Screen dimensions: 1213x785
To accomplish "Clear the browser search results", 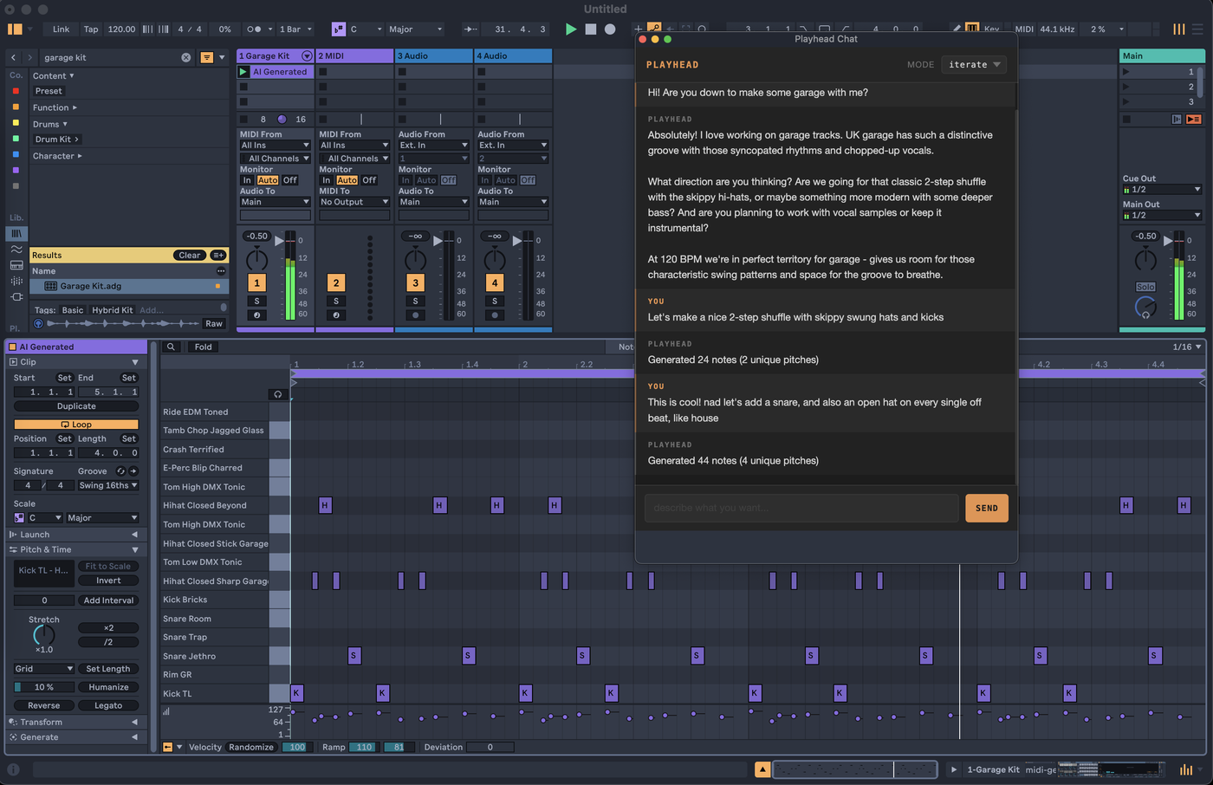I will pos(189,255).
